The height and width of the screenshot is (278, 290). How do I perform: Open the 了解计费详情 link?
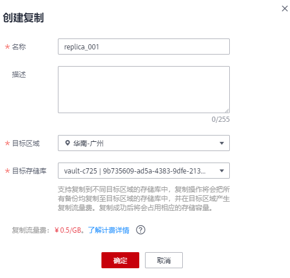(x=108, y=230)
